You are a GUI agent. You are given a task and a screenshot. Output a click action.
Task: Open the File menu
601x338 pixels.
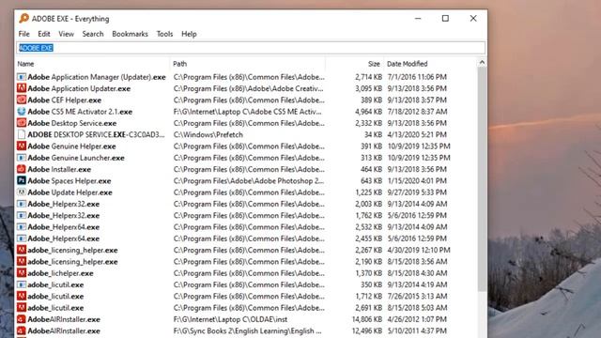pyautogui.click(x=23, y=34)
